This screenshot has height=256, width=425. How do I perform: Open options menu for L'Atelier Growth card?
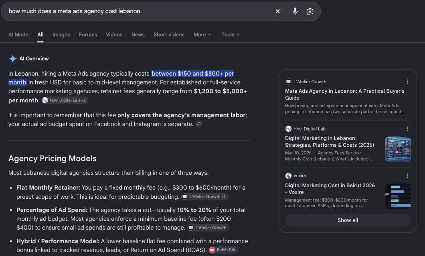click(x=407, y=82)
